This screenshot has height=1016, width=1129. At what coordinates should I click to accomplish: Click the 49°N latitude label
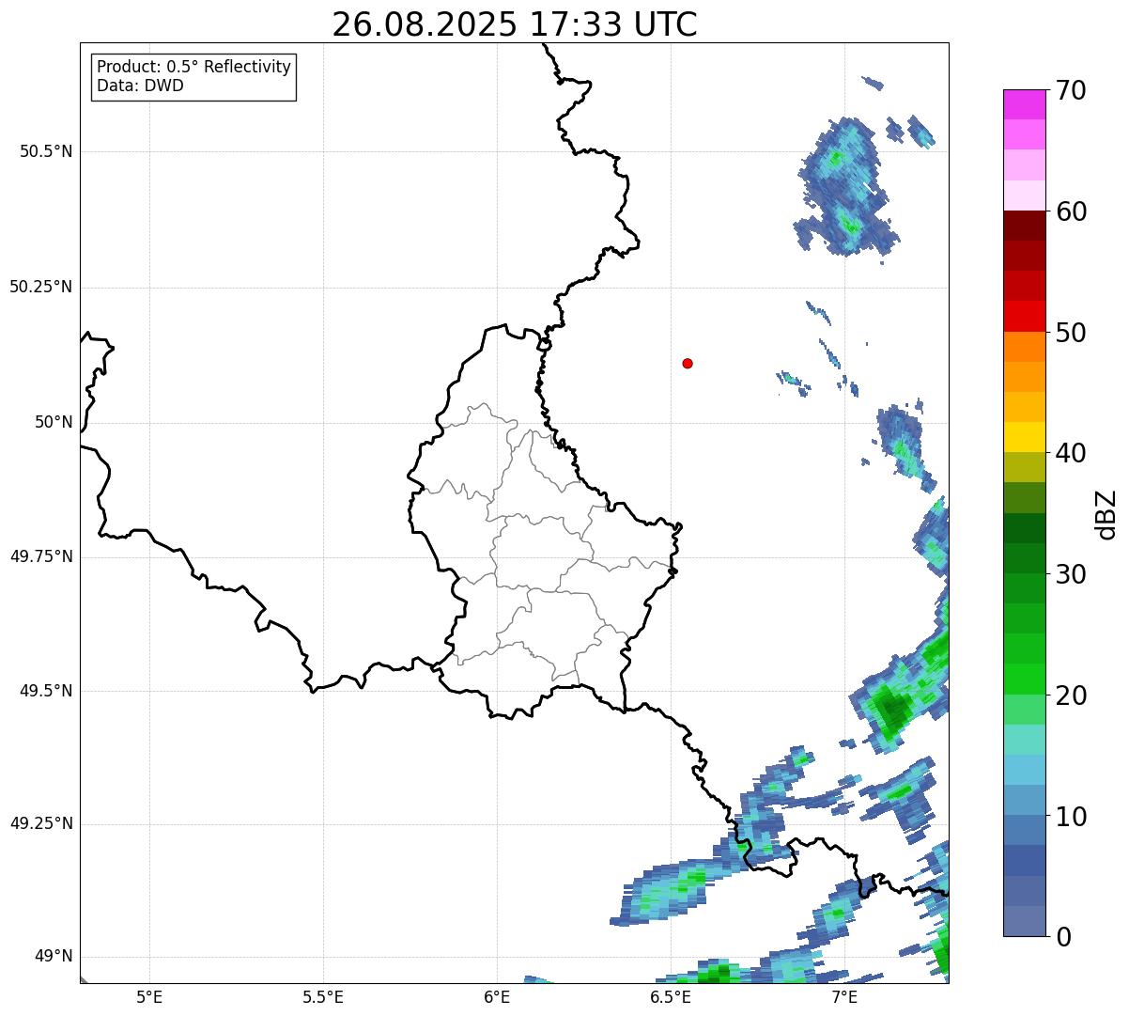pyautogui.click(x=54, y=957)
